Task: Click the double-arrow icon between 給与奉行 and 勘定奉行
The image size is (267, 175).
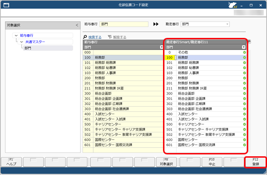Action: coord(156,24)
